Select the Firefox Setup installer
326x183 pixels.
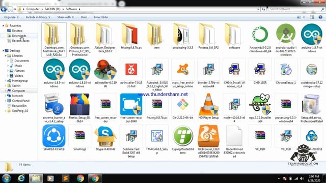[x=79, y=108]
